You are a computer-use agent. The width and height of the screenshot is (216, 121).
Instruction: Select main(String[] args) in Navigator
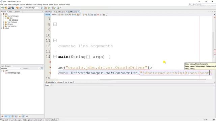(x=14, y=73)
